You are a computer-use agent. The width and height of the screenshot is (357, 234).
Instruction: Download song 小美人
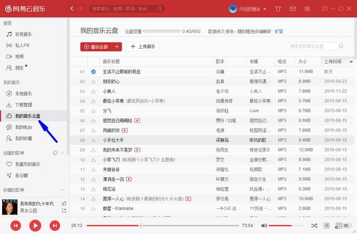pos(93,91)
